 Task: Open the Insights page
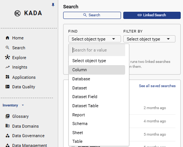(20, 67)
